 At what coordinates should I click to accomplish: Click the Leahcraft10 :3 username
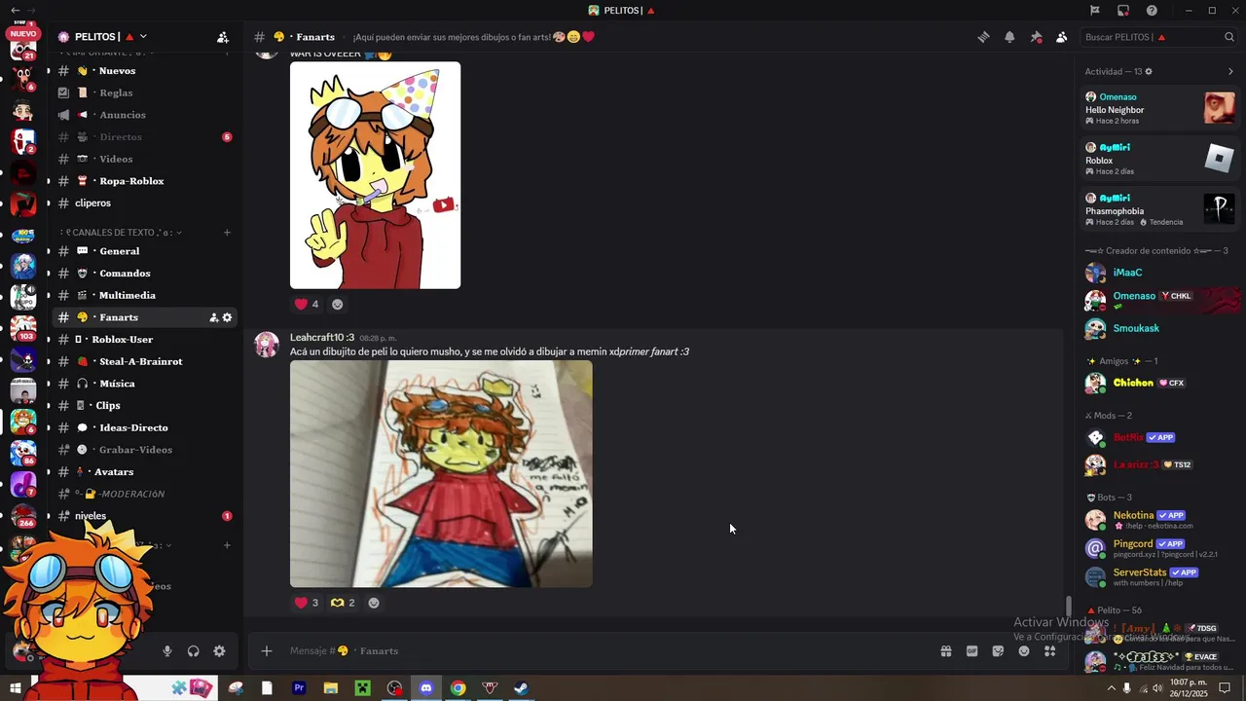[322, 338]
